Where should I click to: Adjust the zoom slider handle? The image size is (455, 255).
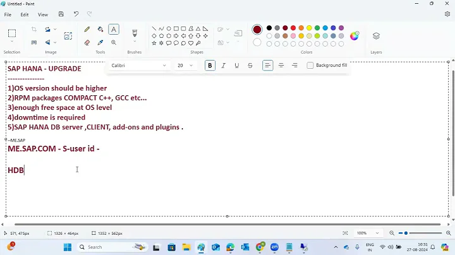406,233
